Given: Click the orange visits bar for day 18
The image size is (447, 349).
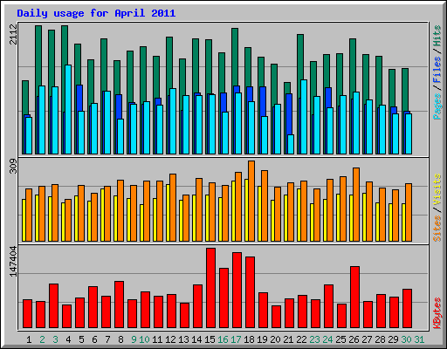Looking at the screenshot, I should (x=251, y=201).
